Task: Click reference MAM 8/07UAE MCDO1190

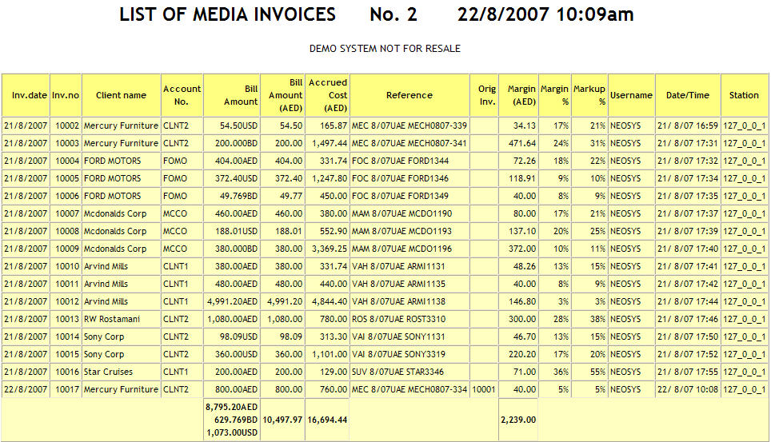Action: [x=401, y=214]
